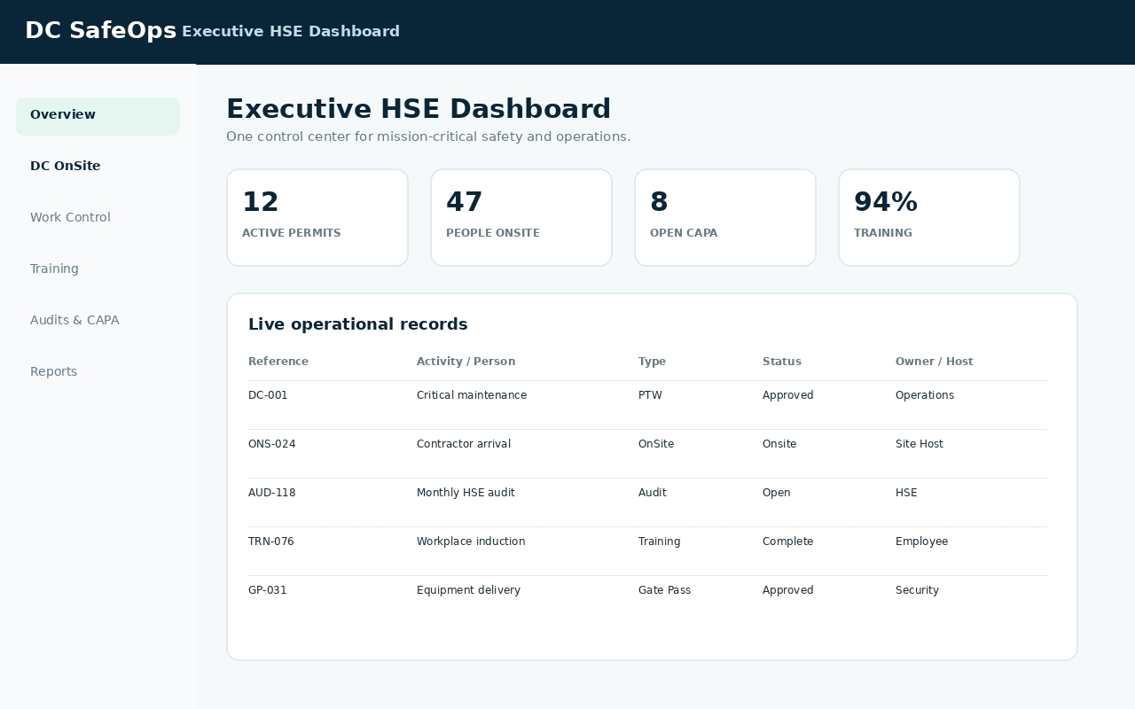Click the Activity / Person column header

point(466,362)
